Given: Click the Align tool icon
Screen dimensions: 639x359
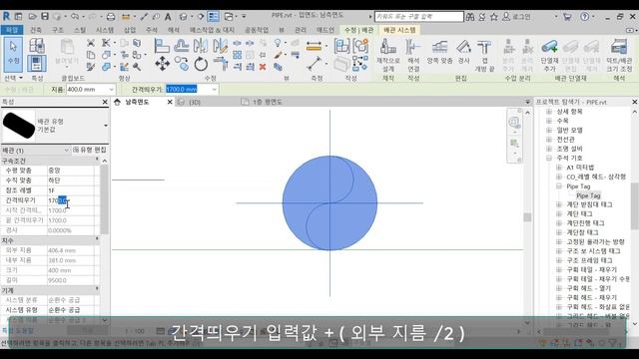Looking at the screenshot, I should click(162, 46).
